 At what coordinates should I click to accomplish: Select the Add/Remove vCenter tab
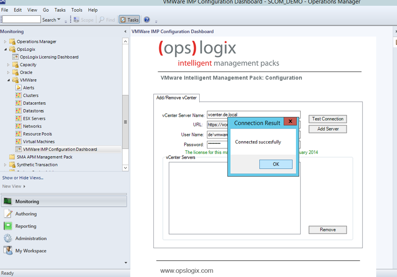[x=176, y=98]
